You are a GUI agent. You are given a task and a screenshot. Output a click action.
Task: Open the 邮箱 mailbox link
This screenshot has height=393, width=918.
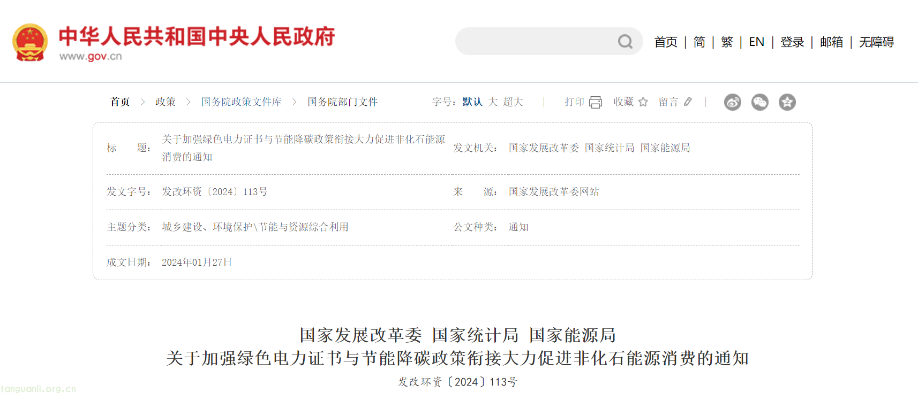[x=832, y=42]
